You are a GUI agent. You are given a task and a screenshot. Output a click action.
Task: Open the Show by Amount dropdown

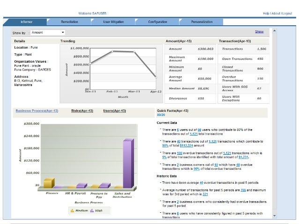click(x=48, y=33)
